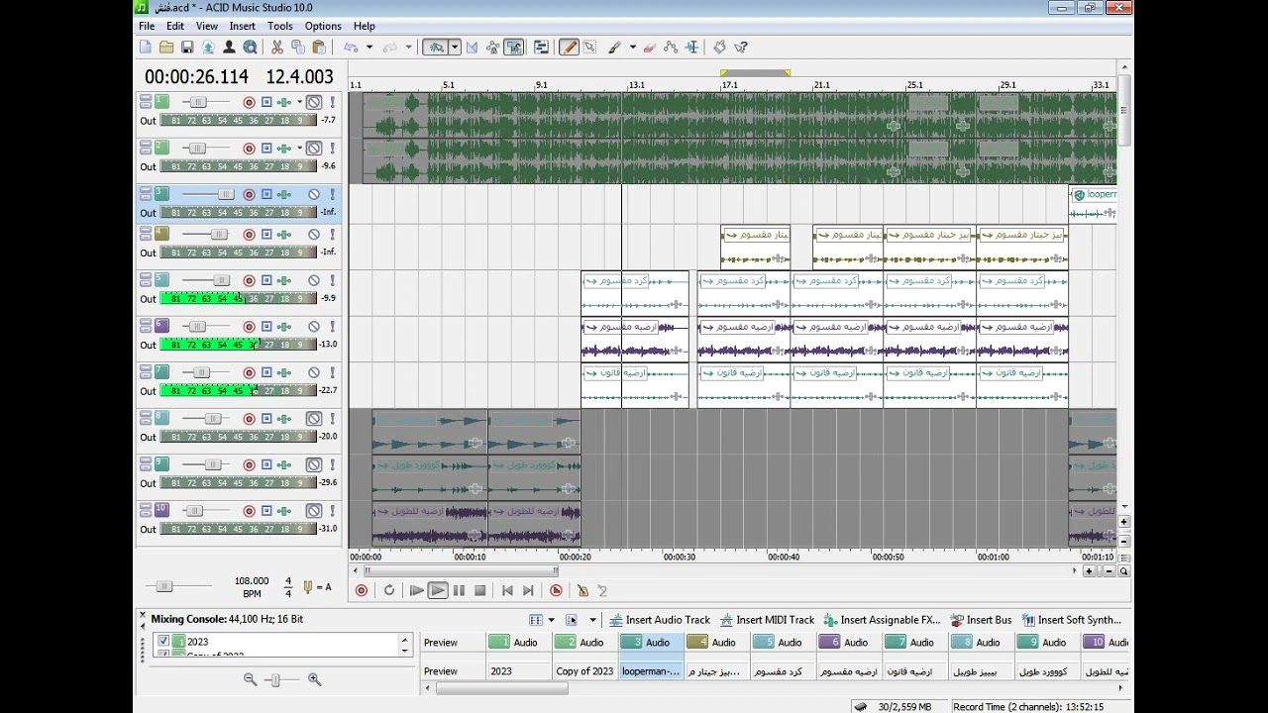Open the Undo history dropdown arrow
Viewport: 1268px width, 713px height.
click(370, 47)
